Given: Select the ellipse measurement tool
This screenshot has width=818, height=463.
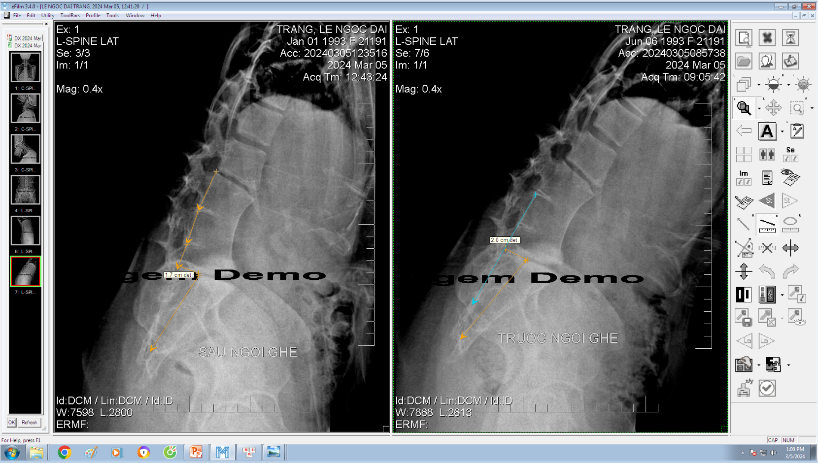Looking at the screenshot, I should pyautogui.click(x=790, y=225).
